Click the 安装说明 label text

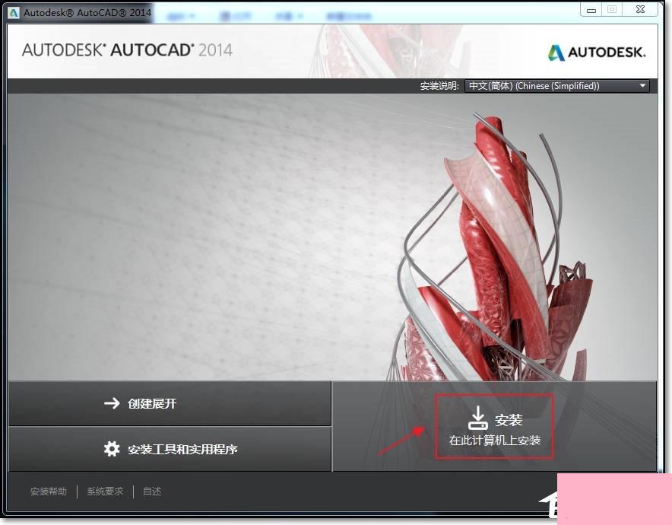click(x=439, y=86)
